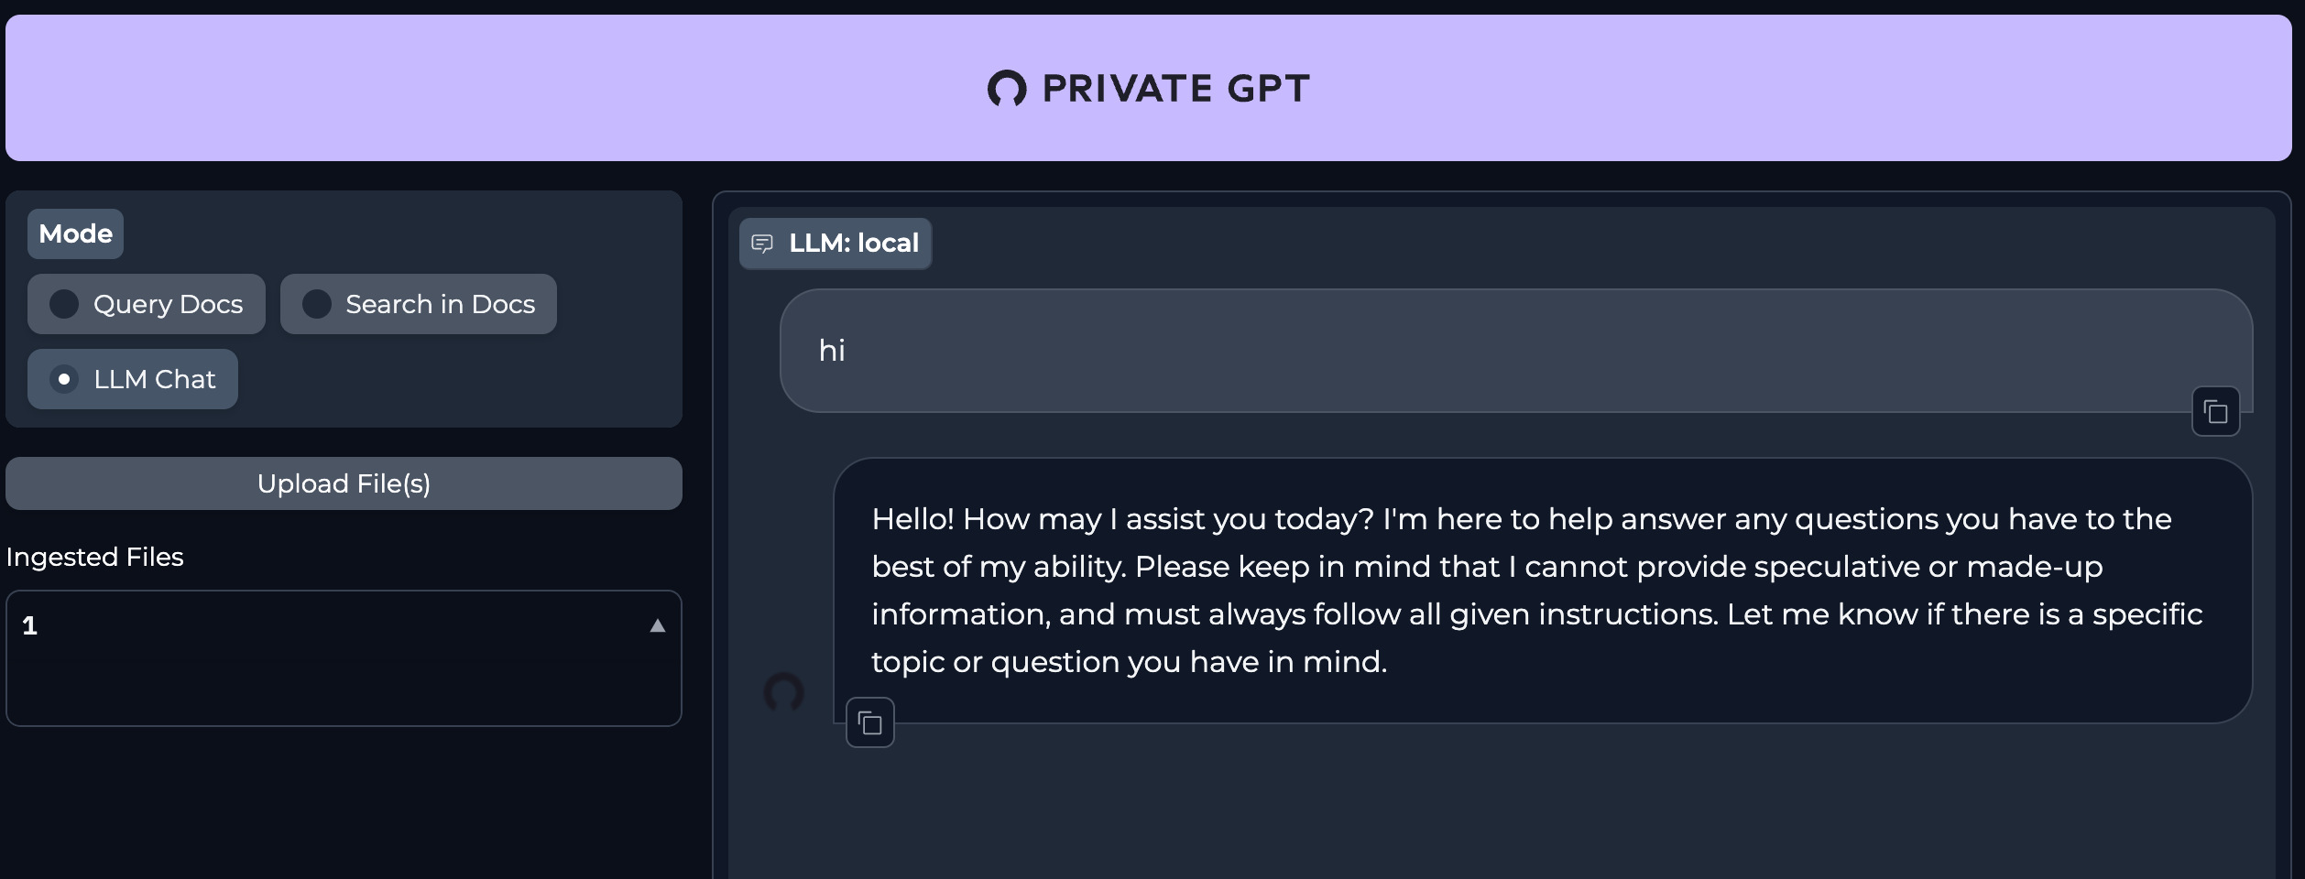Viewport: 2305px width, 879px height.
Task: Click the radio indicator inside LLM Chat
Action: tap(65, 378)
